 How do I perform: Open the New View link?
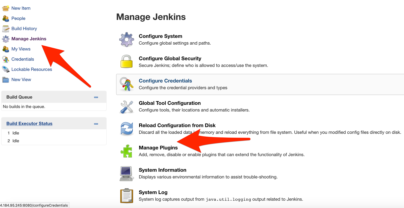[21, 80]
